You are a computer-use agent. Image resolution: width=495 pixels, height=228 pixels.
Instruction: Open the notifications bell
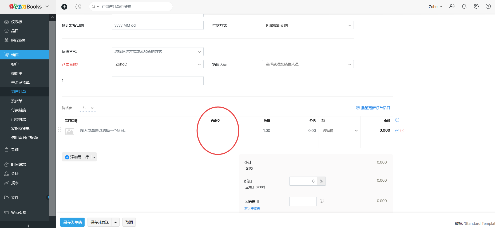click(x=464, y=6)
